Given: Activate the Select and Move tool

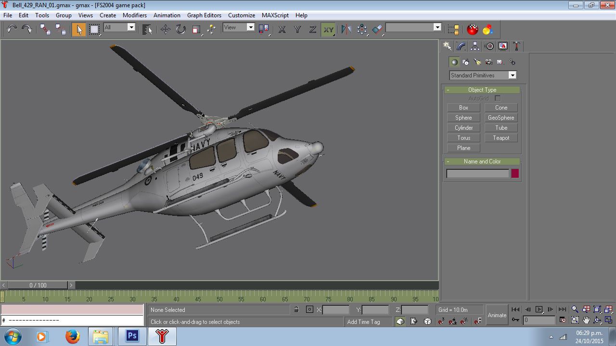Looking at the screenshot, I should [x=165, y=29].
